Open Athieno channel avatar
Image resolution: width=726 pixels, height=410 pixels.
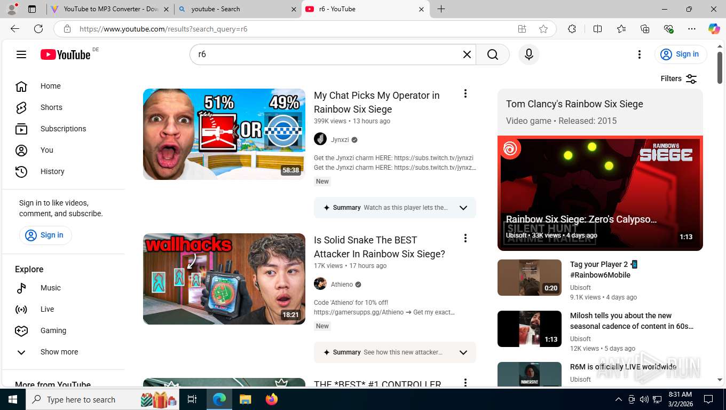(320, 284)
